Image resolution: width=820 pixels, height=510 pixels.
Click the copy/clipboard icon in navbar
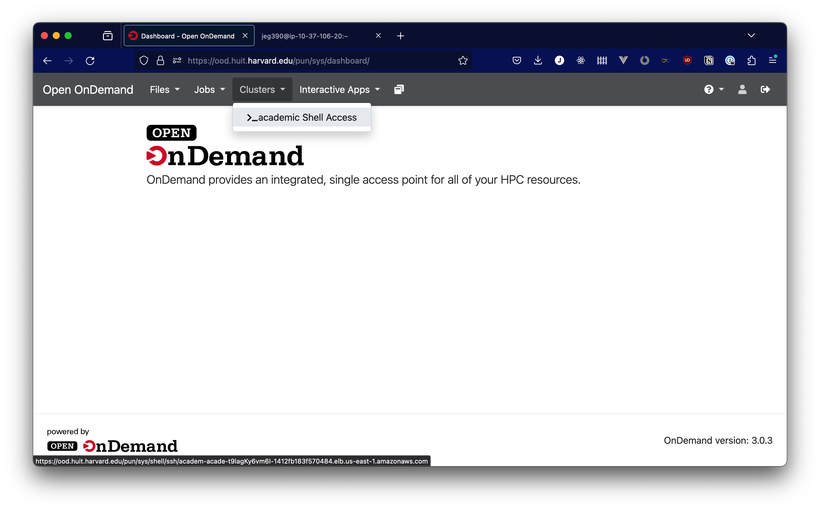(x=398, y=89)
